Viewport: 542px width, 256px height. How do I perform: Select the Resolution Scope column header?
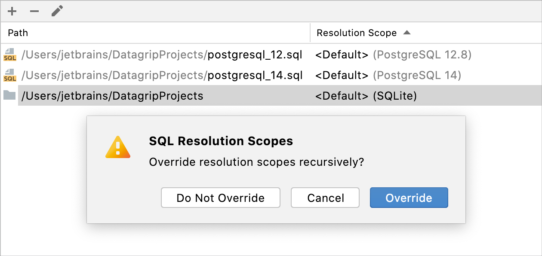click(x=357, y=33)
